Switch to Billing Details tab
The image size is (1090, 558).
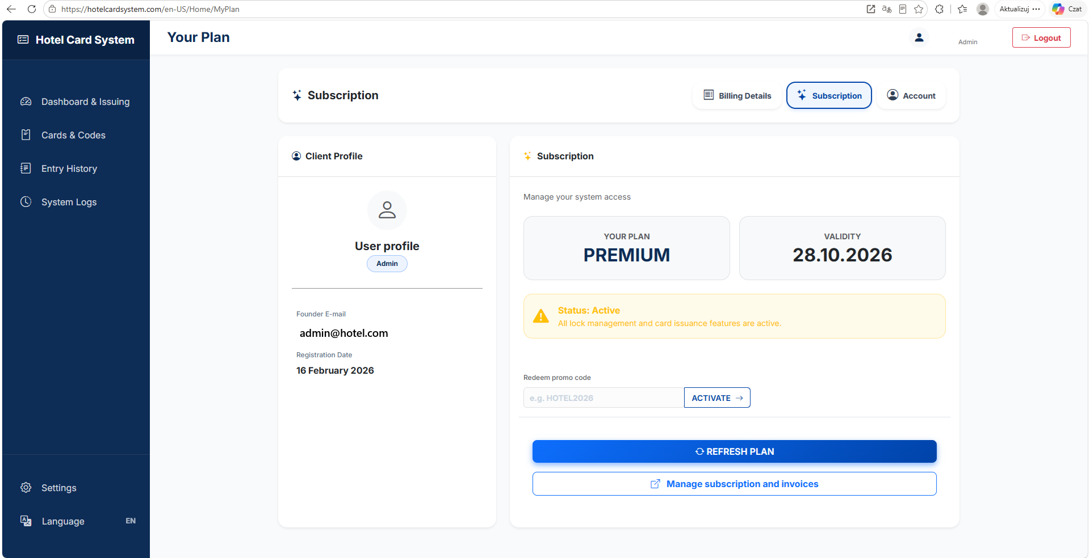(x=737, y=95)
